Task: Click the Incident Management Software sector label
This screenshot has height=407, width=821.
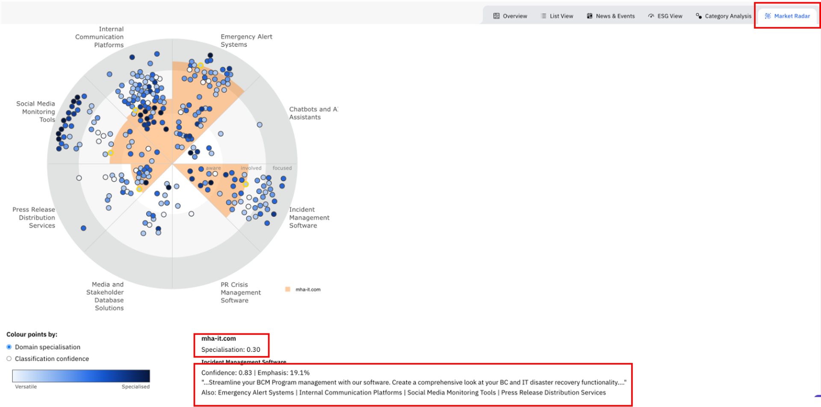Action: tap(309, 218)
